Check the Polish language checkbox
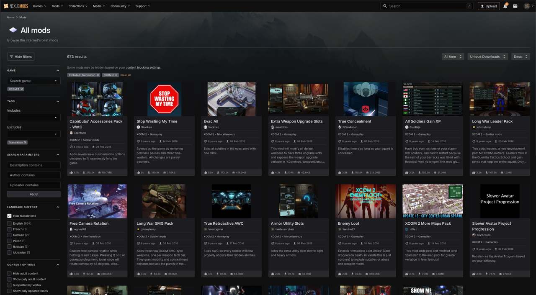The width and height of the screenshot is (536, 295). click(x=9, y=241)
